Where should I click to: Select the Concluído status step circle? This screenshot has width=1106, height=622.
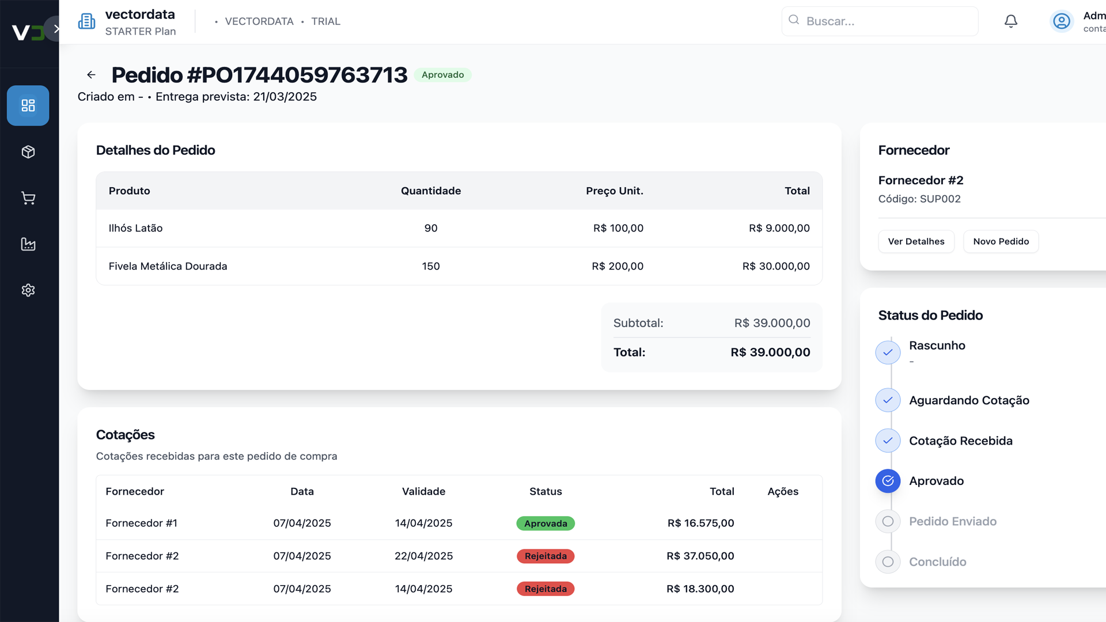888,562
